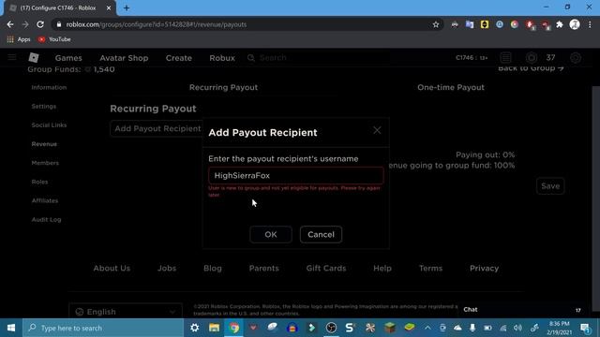The width and height of the screenshot is (600, 337).
Task: Click the Roblox logo icon
Action: point(34,57)
